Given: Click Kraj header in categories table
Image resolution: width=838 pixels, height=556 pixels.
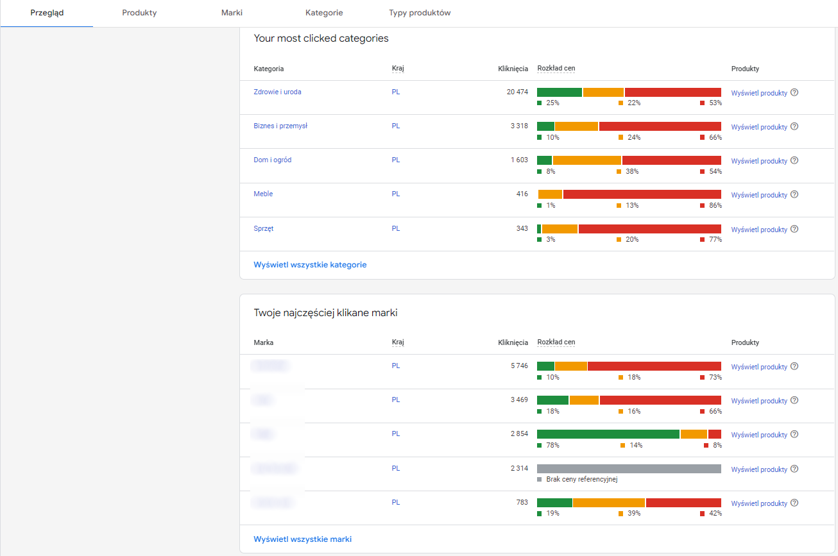Looking at the screenshot, I should pos(398,69).
